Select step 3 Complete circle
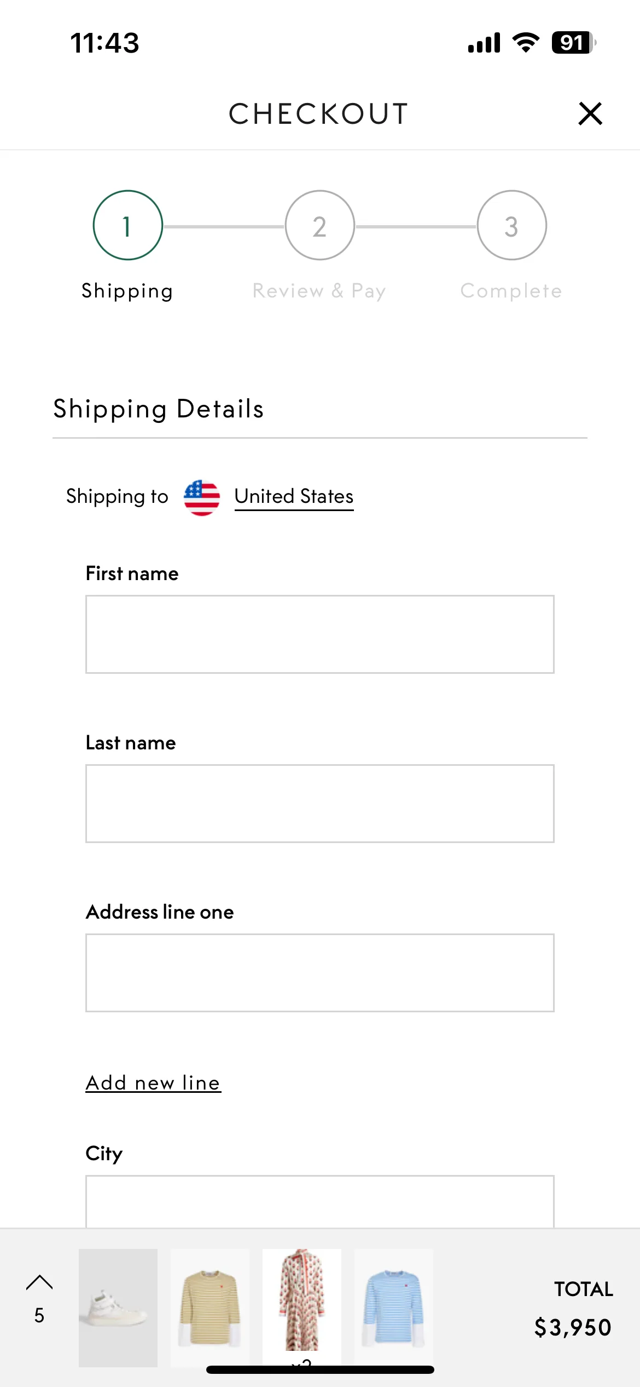The height and width of the screenshot is (1387, 640). [512, 225]
